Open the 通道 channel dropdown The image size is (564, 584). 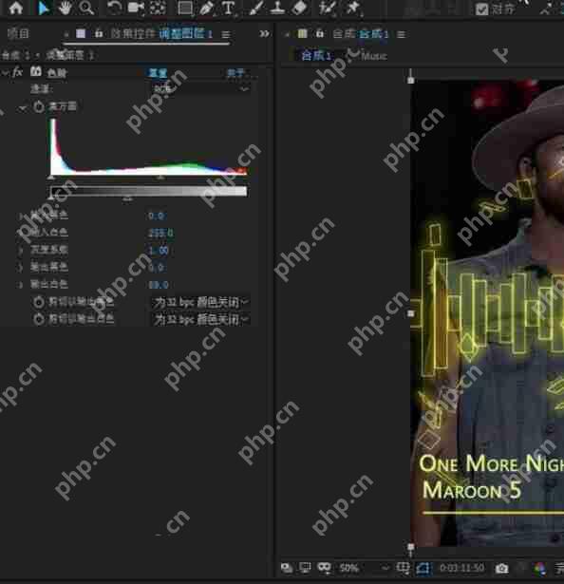pos(201,88)
